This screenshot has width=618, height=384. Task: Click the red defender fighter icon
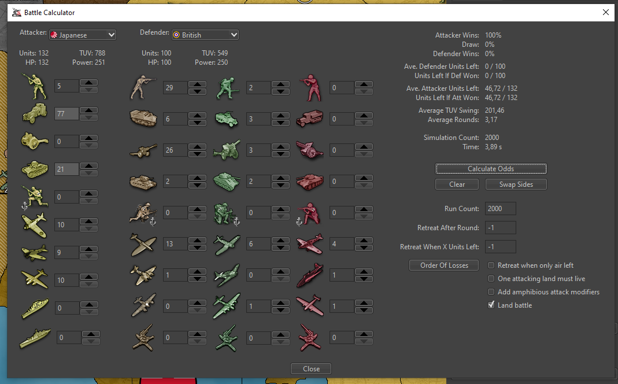[310, 243]
